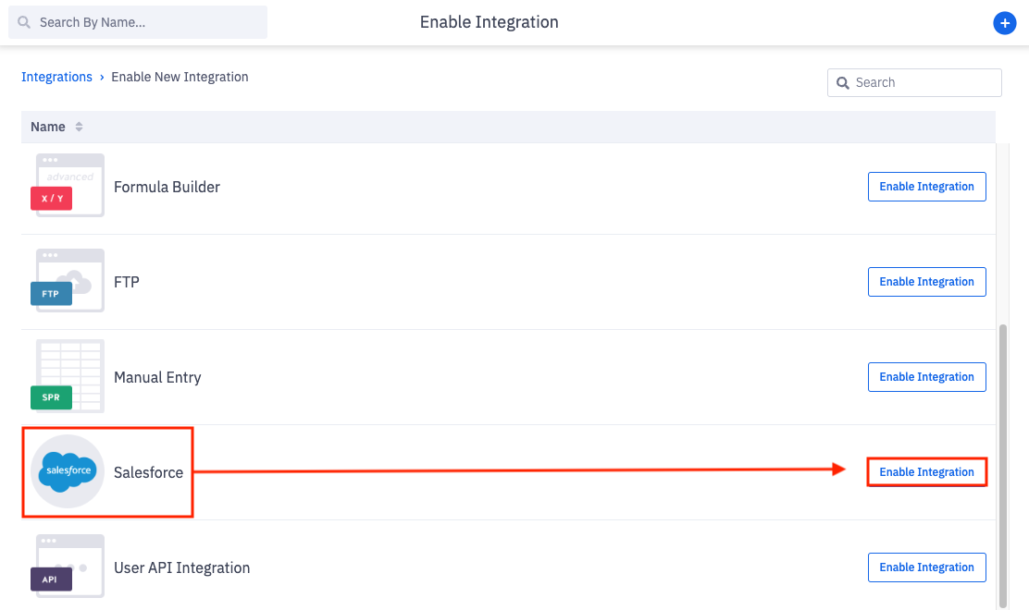Click the Salesforce cloud logo icon

67,471
